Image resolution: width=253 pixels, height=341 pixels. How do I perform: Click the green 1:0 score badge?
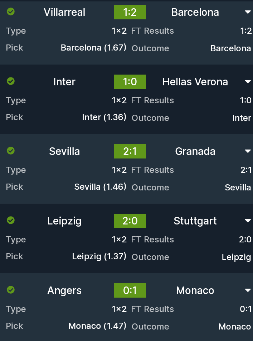130,82
